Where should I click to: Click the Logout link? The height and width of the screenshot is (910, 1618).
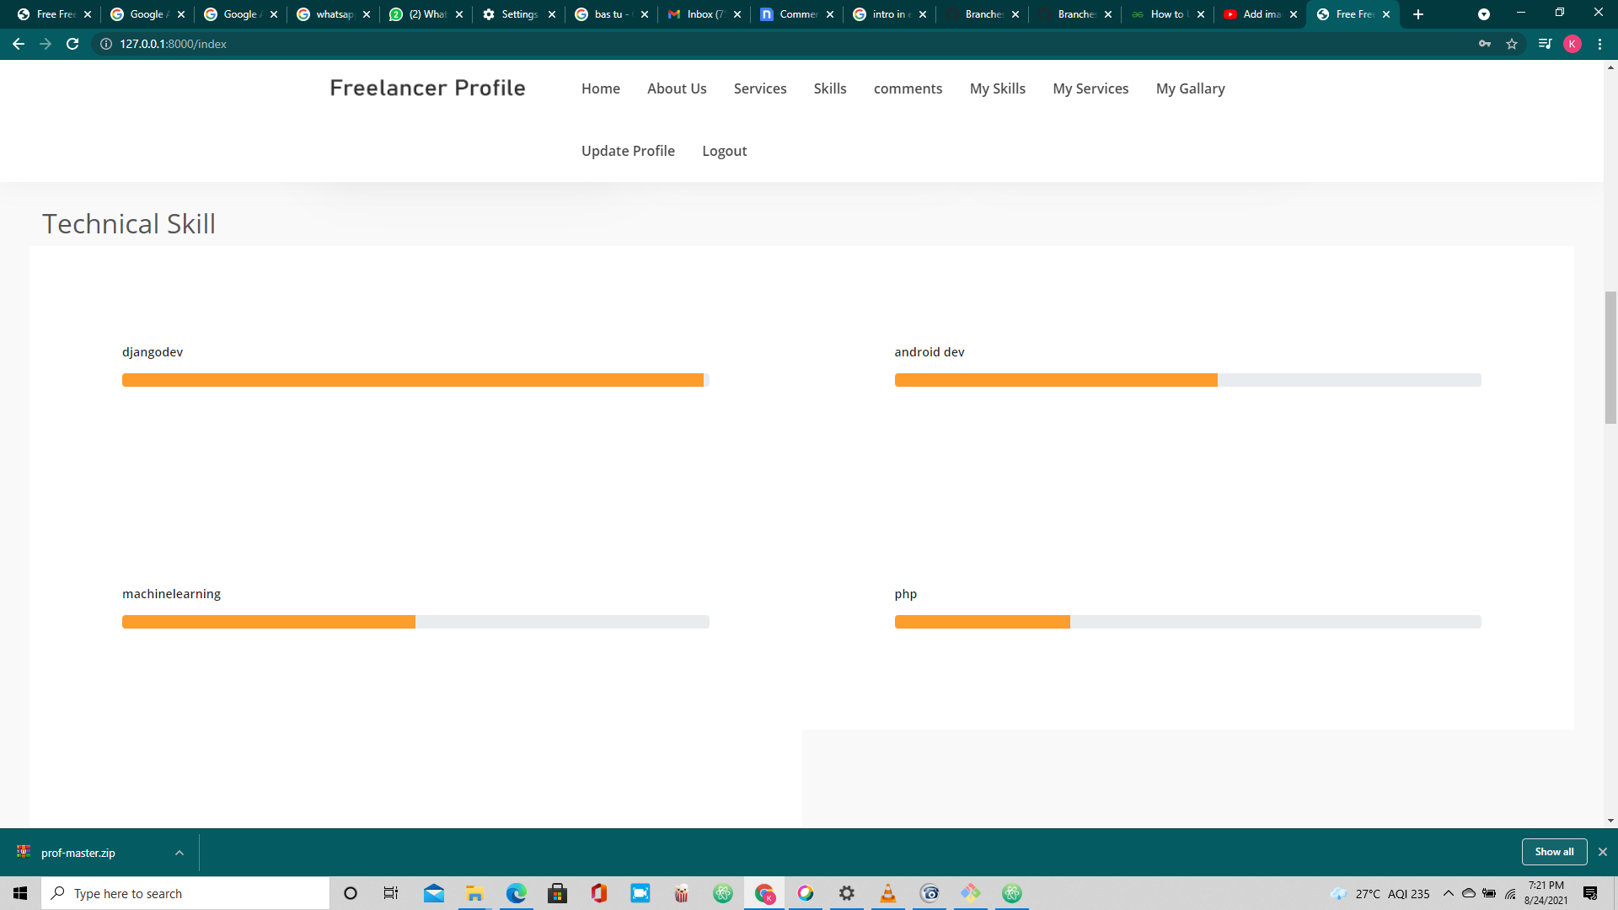coord(725,151)
